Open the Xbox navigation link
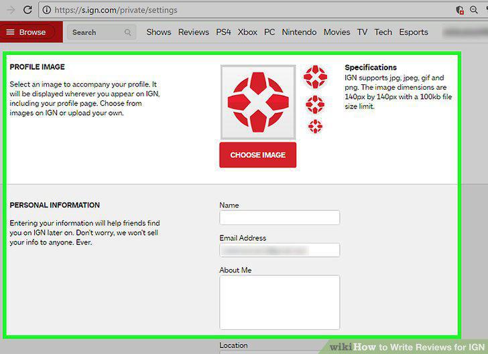Image resolution: width=488 pixels, height=354 pixels. pyautogui.click(x=247, y=32)
